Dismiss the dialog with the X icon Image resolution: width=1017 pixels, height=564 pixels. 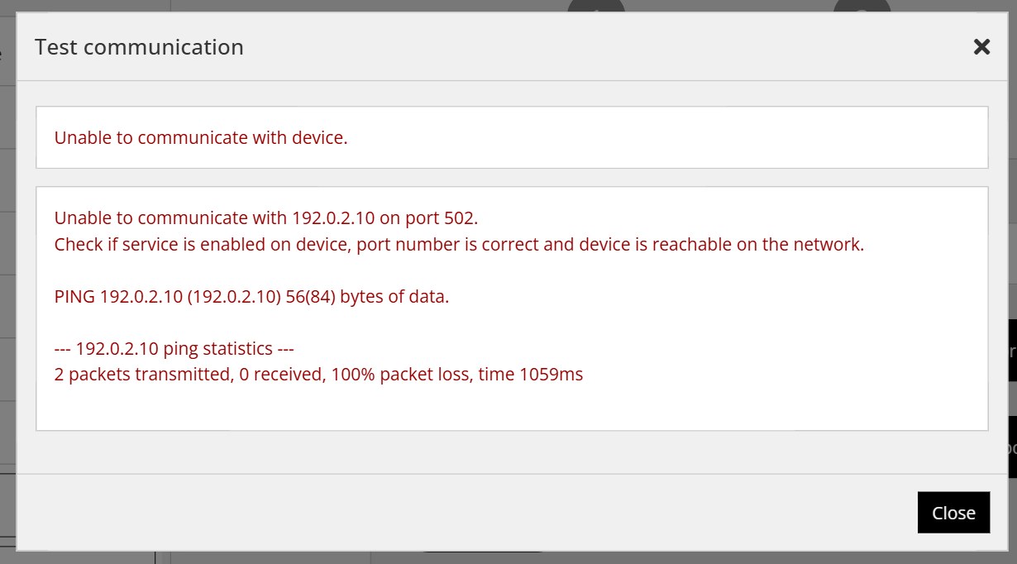pyautogui.click(x=981, y=47)
